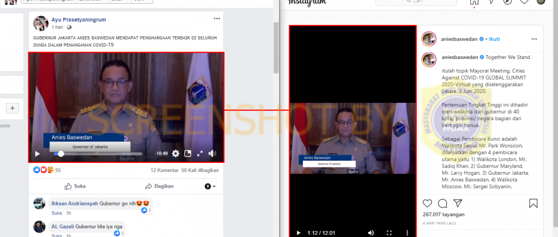
Task: Click the Instagram search field 'Cari'
Action: click(416, 2)
